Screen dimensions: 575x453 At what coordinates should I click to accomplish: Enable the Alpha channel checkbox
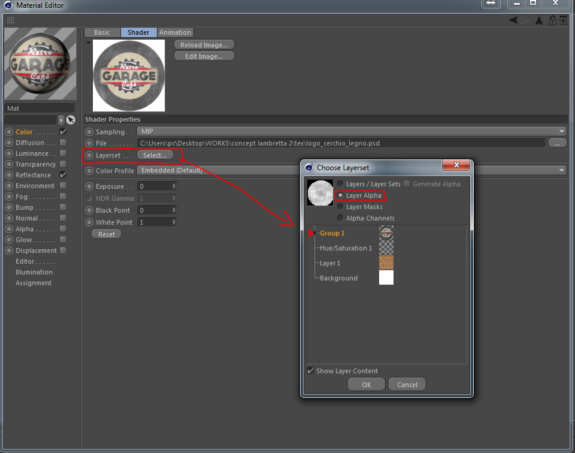click(63, 228)
